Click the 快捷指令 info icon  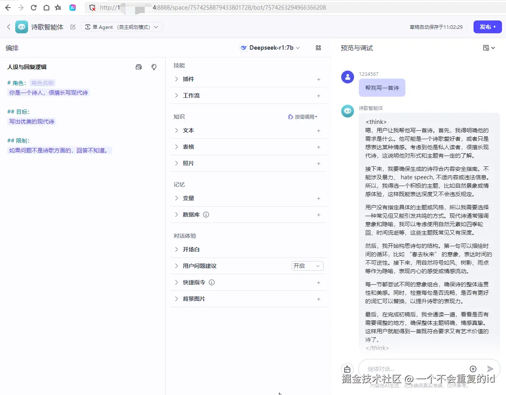tap(212, 282)
